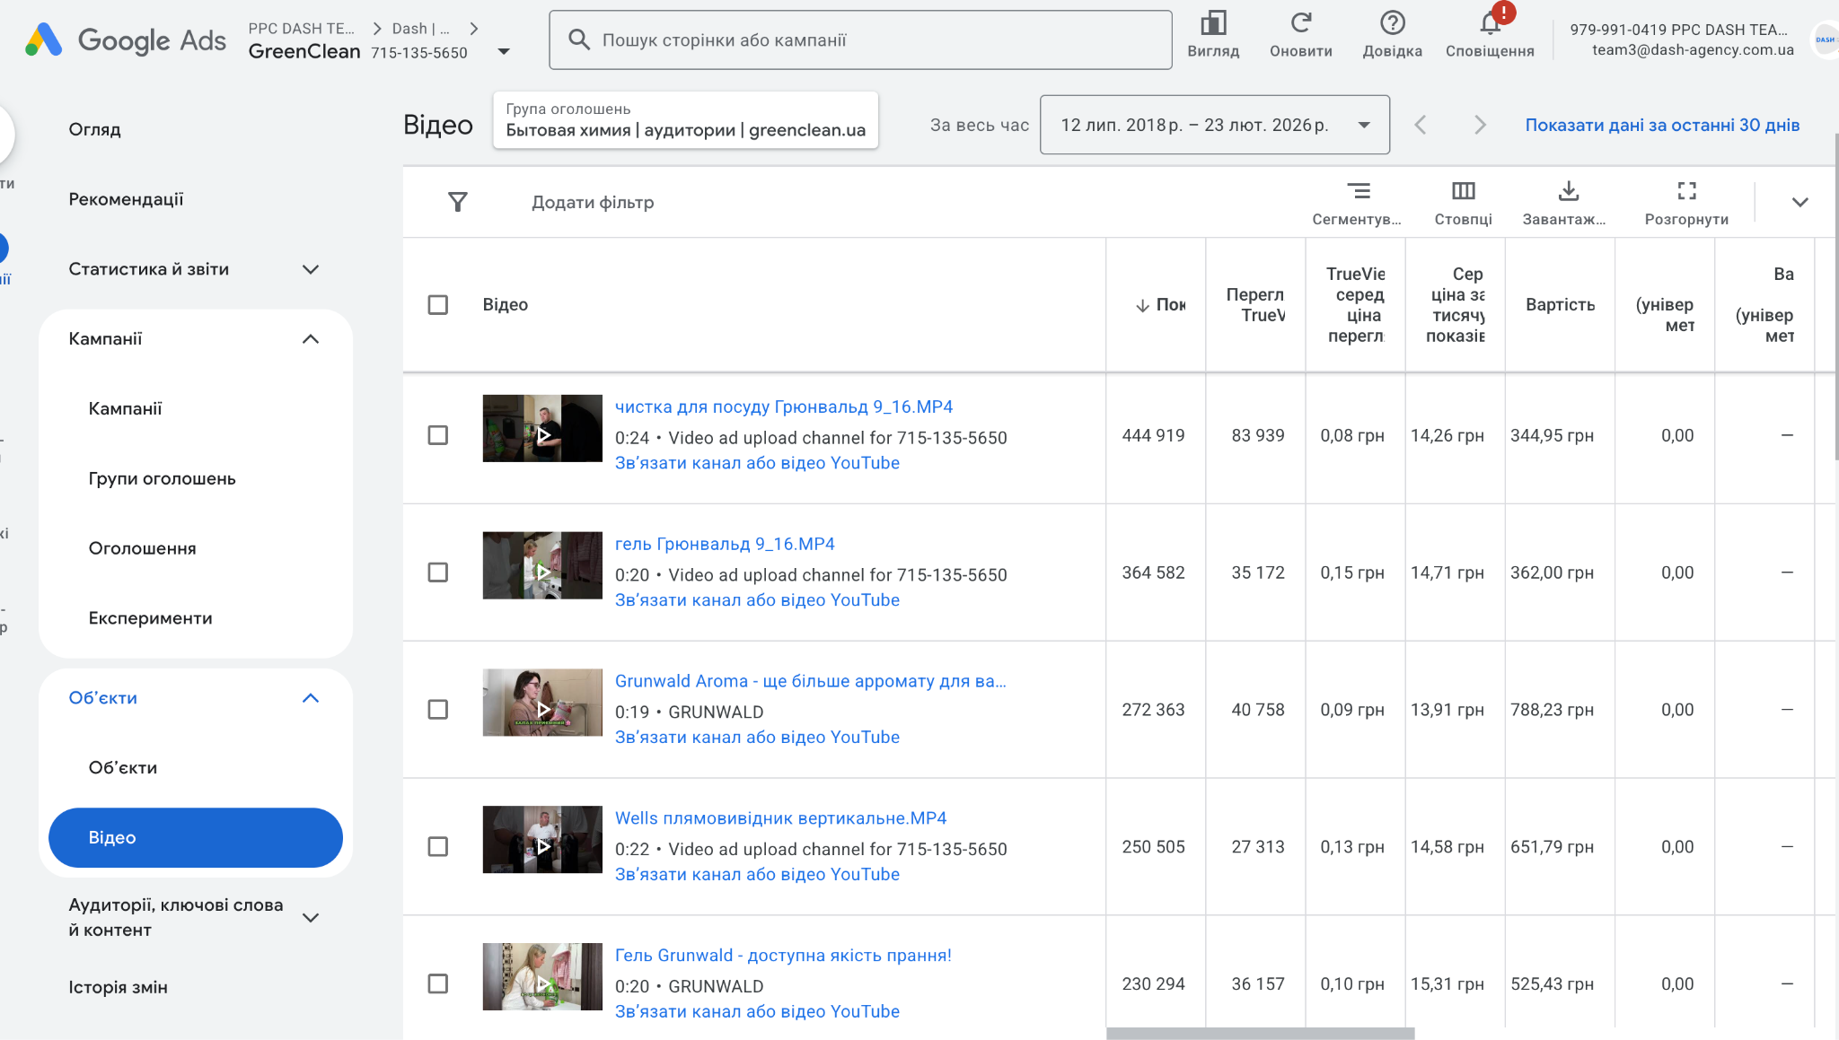Open the Сегментувати segment tool
The image size is (1839, 1040).
[1358, 191]
